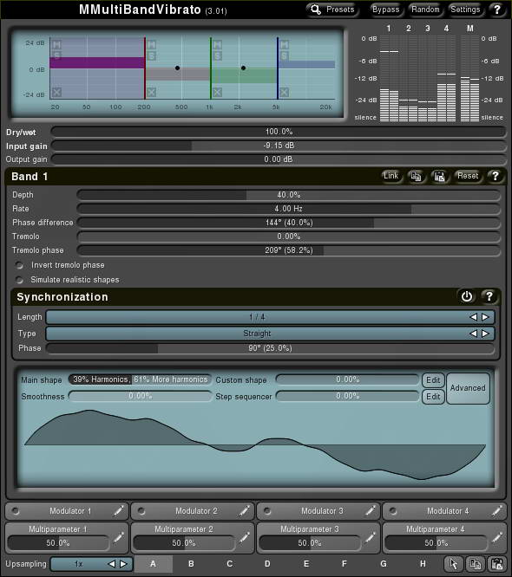Viewport: 512px width, 577px height.
Task: Switch to preset slot H
Action: pyautogui.click(x=423, y=564)
